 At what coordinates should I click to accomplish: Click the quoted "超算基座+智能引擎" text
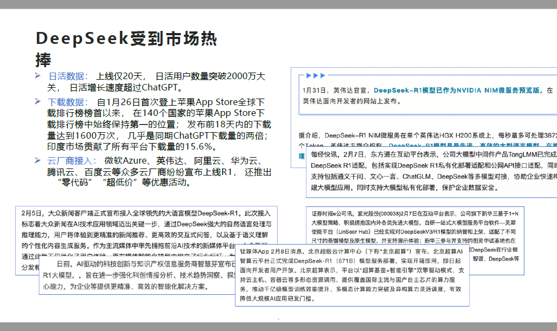(x=388, y=270)
